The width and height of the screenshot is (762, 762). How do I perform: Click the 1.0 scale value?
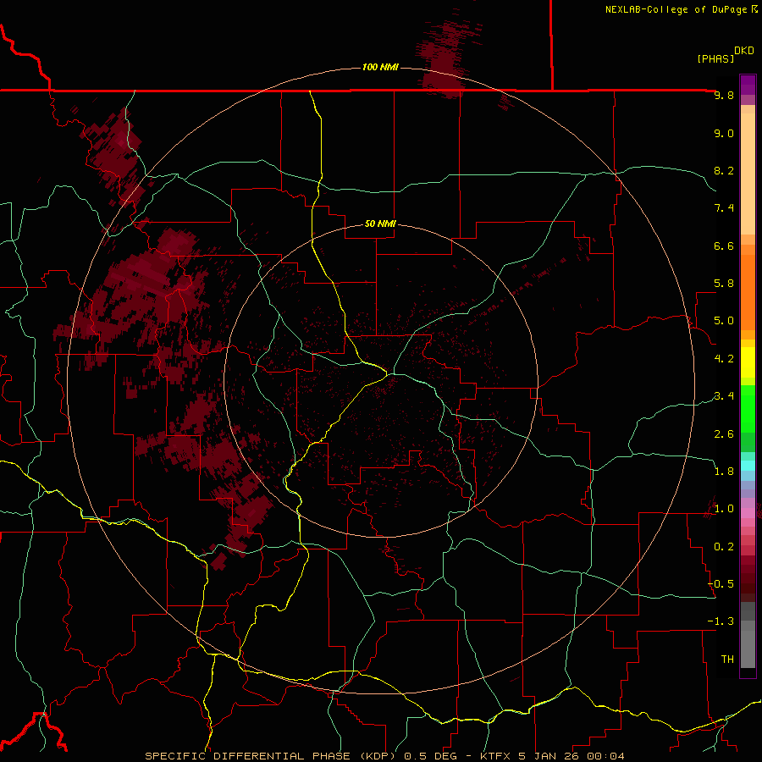pyautogui.click(x=724, y=509)
